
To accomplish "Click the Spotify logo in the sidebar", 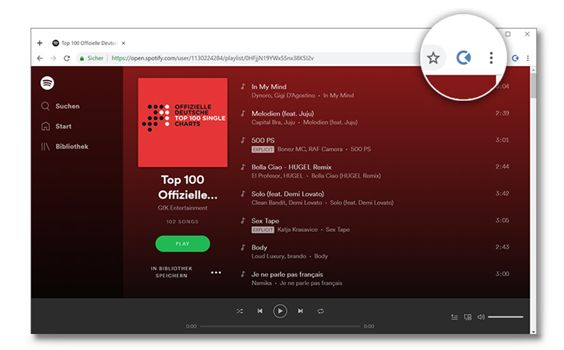I will pyautogui.click(x=47, y=83).
